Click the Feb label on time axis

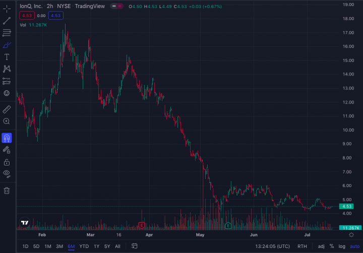tap(42, 235)
